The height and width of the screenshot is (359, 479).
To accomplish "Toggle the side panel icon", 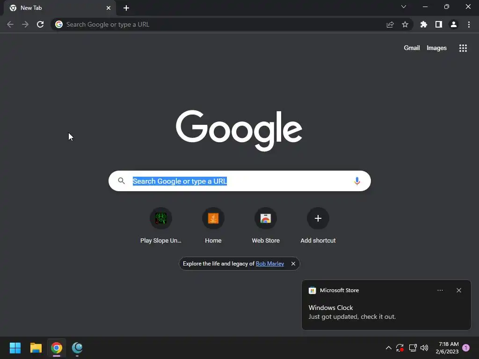I will click(439, 24).
